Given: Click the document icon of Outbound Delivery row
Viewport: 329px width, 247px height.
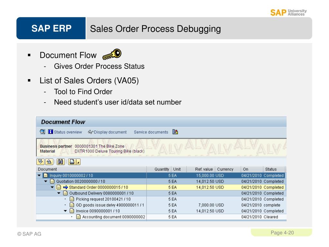Looking at the screenshot, I should point(66,193).
